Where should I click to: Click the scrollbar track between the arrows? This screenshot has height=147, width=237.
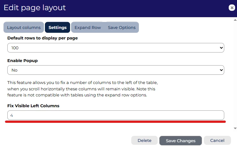235,73
